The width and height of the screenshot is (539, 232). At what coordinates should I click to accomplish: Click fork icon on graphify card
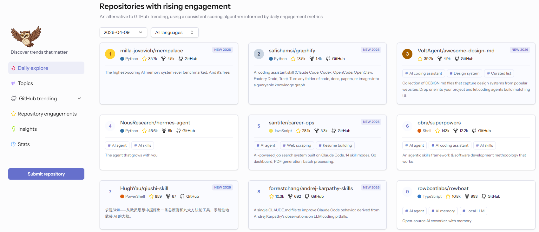tap(312, 59)
